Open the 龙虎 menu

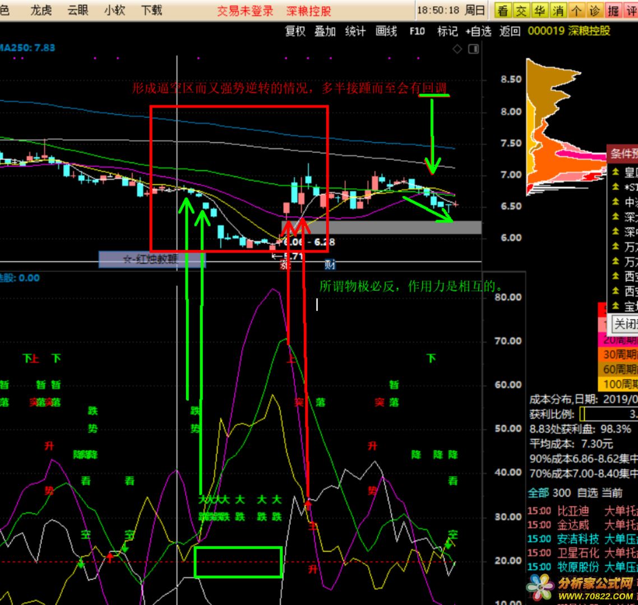(41, 10)
